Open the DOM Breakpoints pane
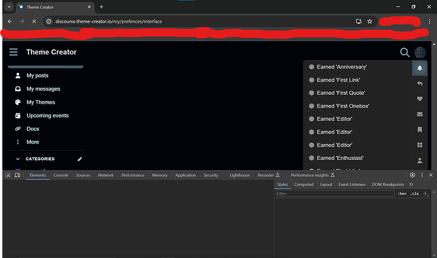The image size is (437, 258). coord(388,185)
